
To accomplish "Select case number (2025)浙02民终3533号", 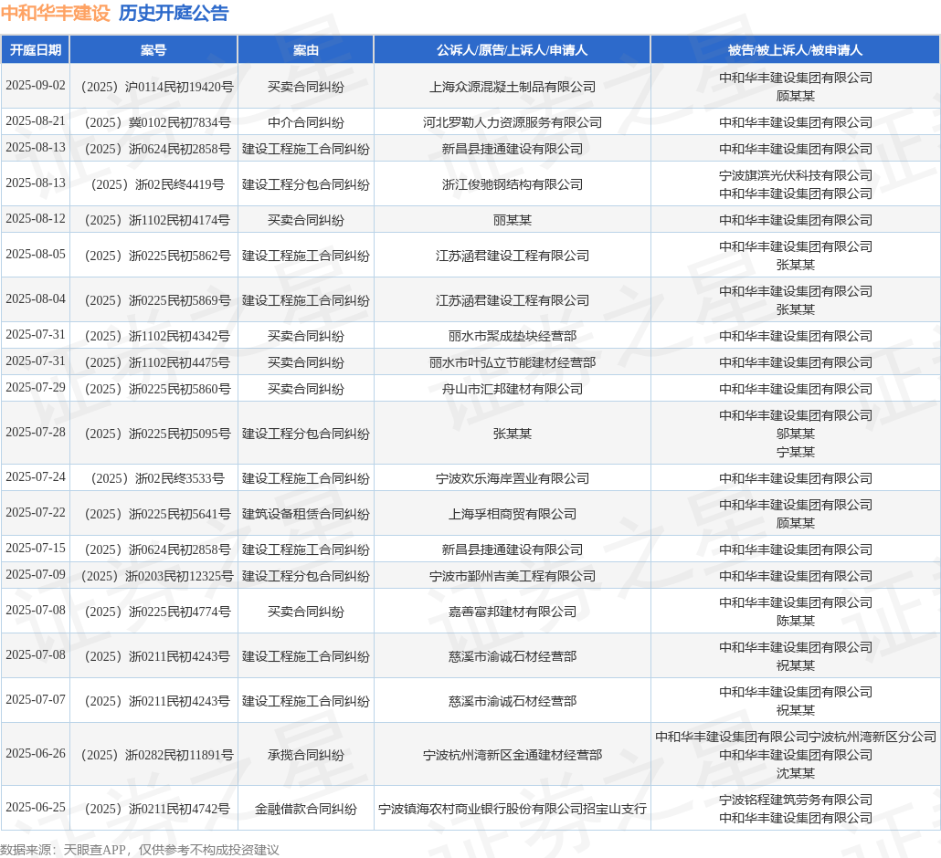I will click(156, 478).
